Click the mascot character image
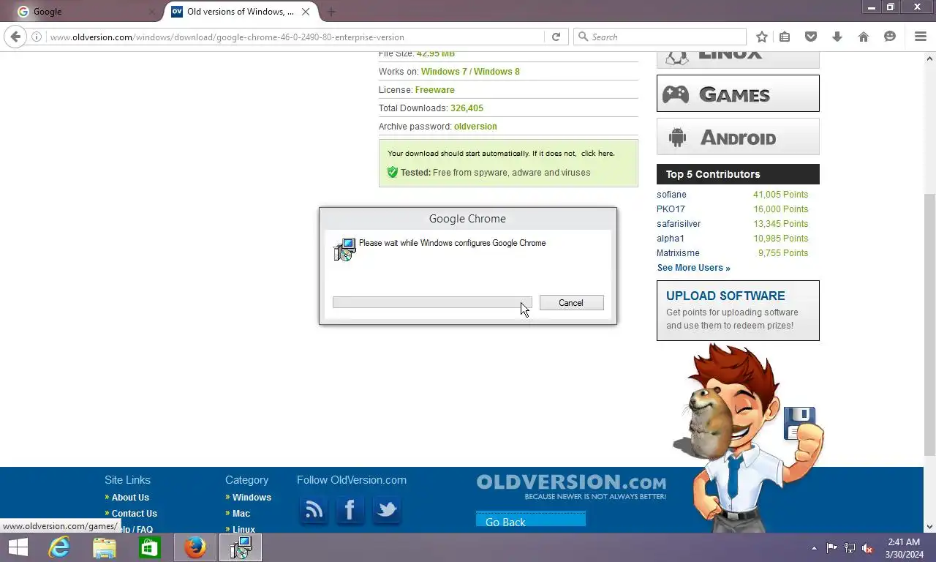Screen dimensions: 936x562 [x=747, y=438]
